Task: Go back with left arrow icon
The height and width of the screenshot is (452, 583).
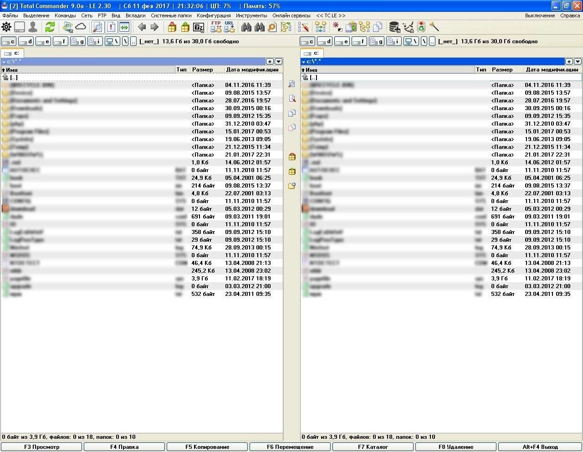Action: [x=142, y=27]
